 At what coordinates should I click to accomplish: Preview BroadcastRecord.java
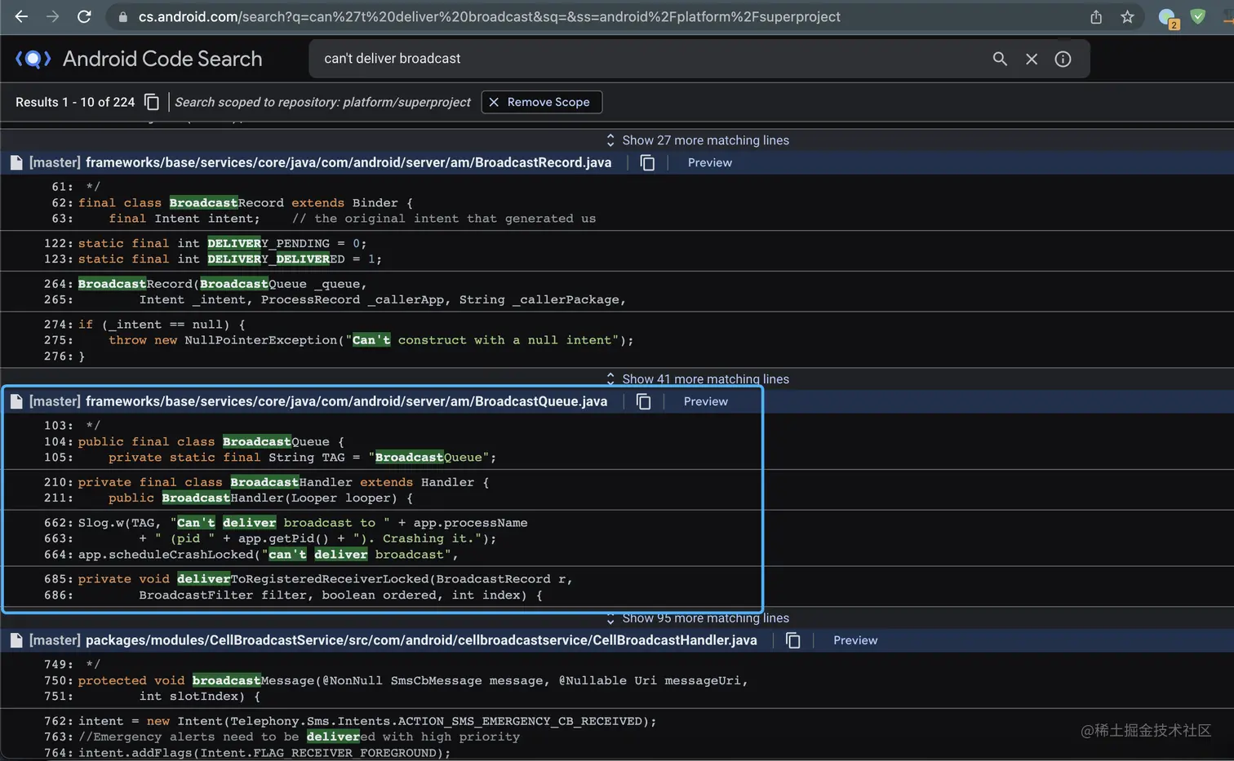[710, 162]
